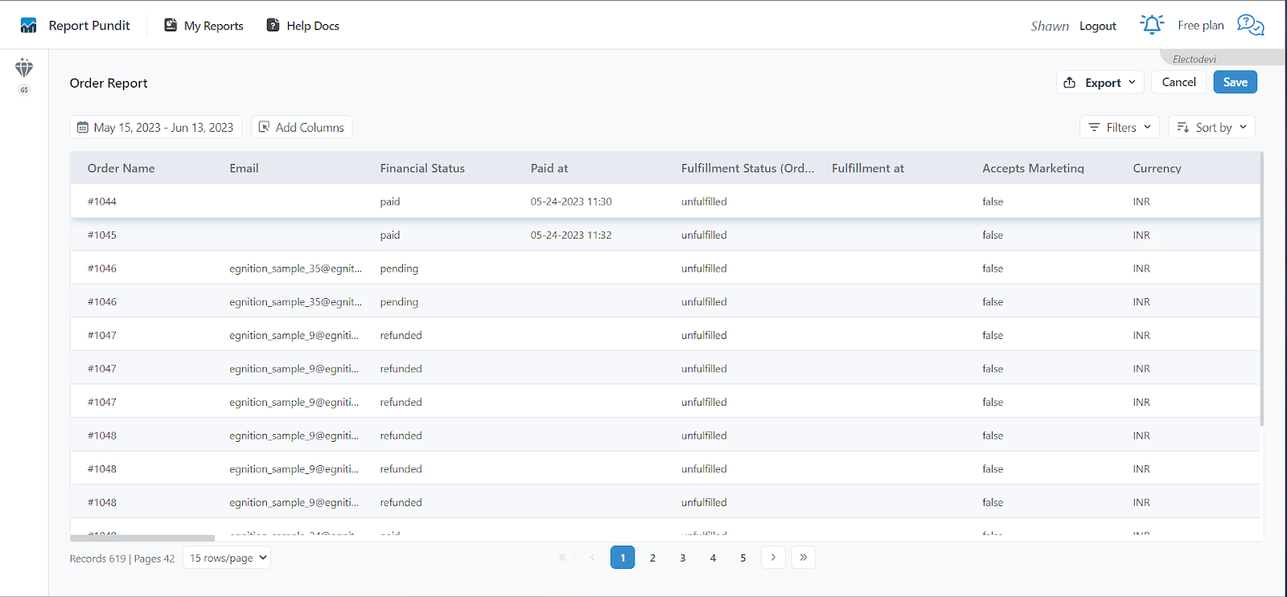Save the Order Report
This screenshot has height=597, width=1287.
pyautogui.click(x=1236, y=82)
